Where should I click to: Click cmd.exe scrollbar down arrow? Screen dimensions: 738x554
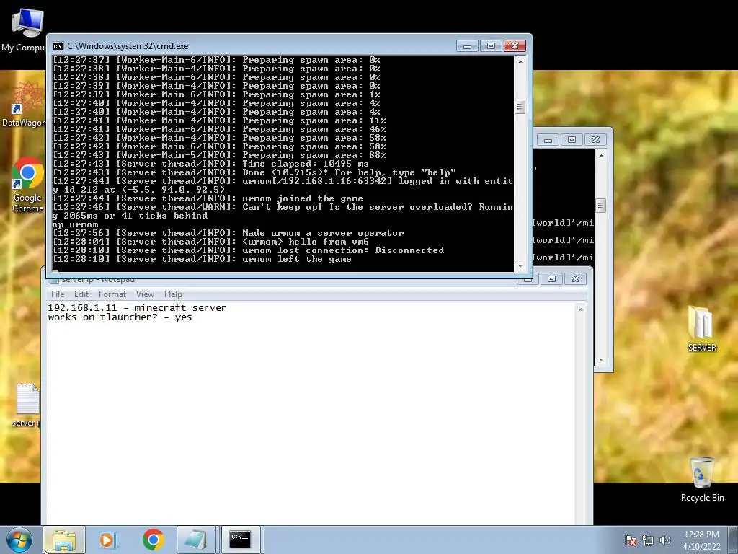[520, 266]
